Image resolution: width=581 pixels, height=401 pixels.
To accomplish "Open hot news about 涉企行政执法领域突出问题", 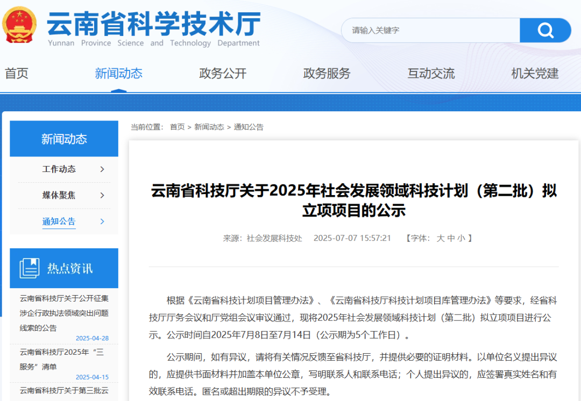I will [x=64, y=313].
